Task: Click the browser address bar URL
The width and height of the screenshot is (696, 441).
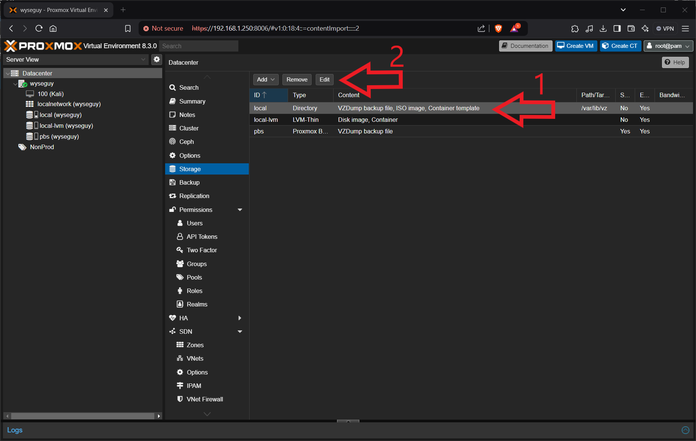Action: coord(275,28)
